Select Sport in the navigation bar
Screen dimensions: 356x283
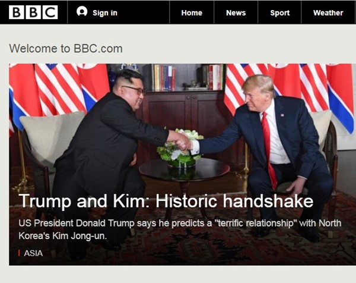tap(279, 12)
